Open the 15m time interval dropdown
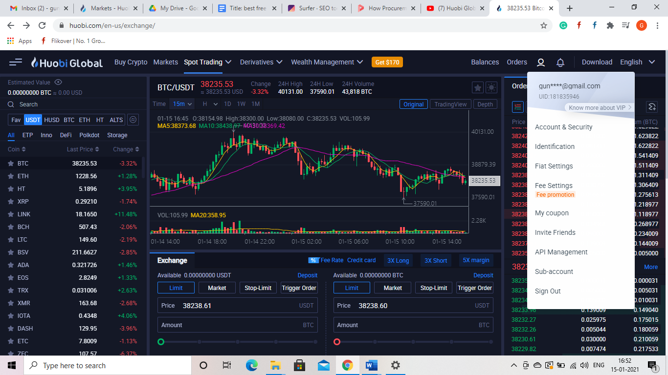Screen dimensions: 668x375 182,104
